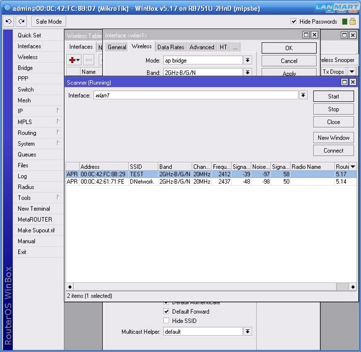Screen dimensions: 361x352
Task: Uncheck the Default Forward checkbox
Action: point(166,312)
